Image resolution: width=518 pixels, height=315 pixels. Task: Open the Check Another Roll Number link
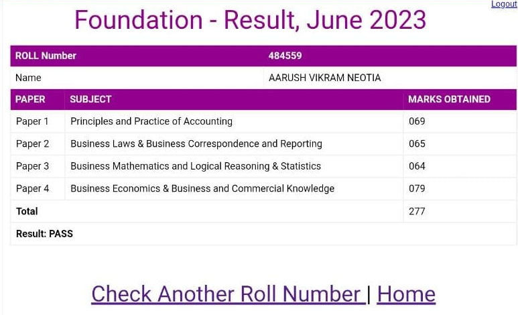pyautogui.click(x=226, y=294)
